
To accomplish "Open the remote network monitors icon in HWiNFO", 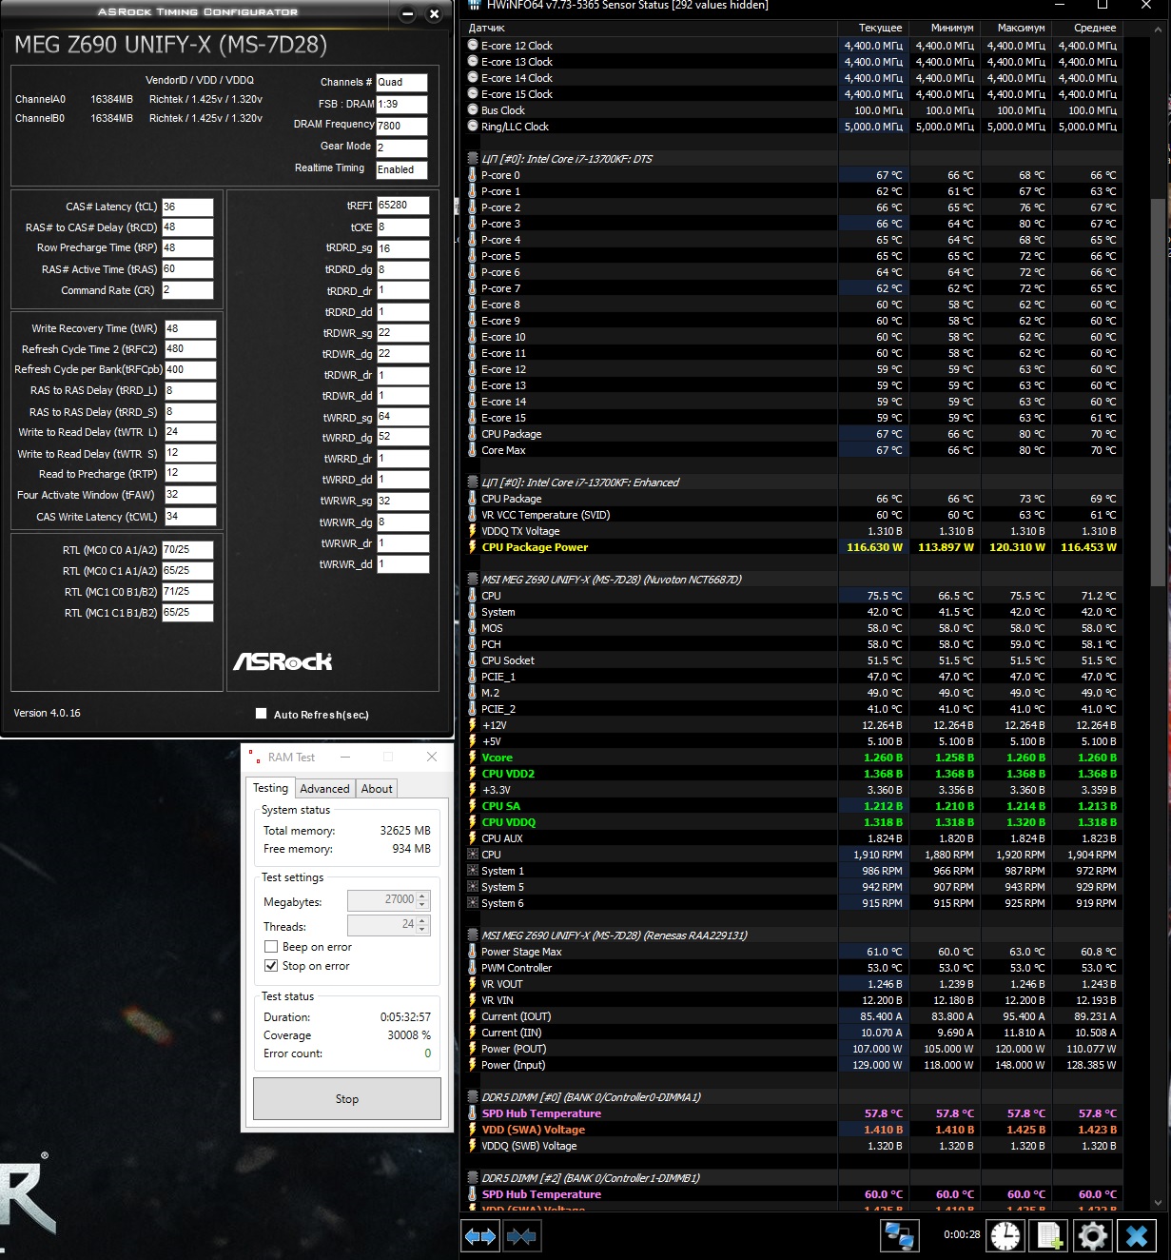I will 899,1236.
